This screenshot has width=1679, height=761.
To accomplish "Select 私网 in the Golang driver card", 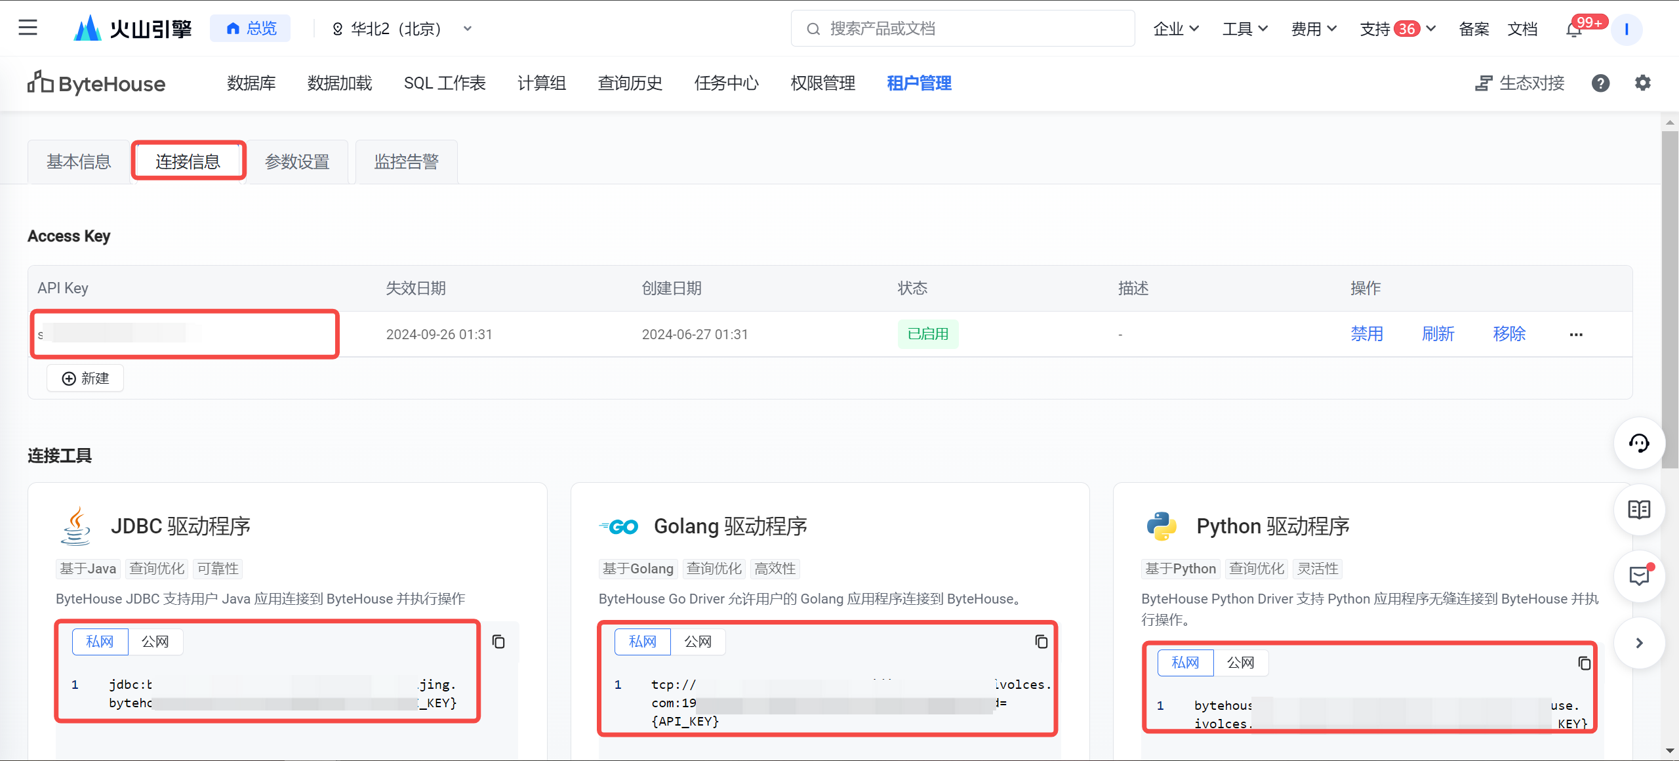I will 643,642.
